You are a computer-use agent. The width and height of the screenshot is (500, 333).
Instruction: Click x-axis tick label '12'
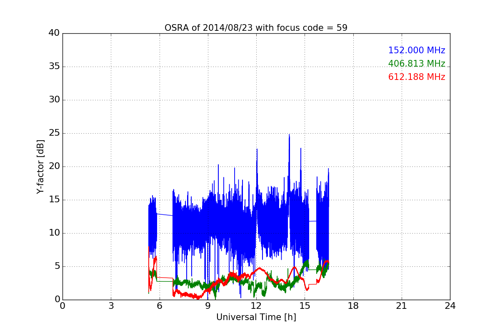click(x=256, y=306)
